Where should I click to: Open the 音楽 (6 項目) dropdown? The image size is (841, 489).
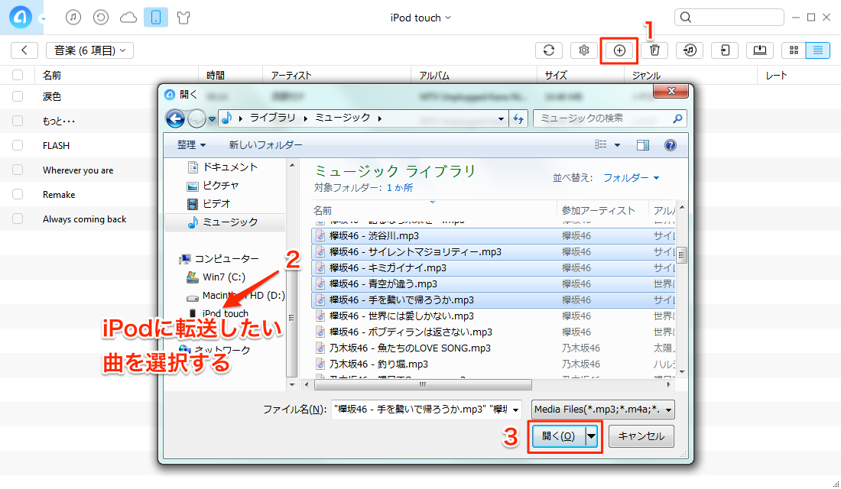[x=89, y=50]
